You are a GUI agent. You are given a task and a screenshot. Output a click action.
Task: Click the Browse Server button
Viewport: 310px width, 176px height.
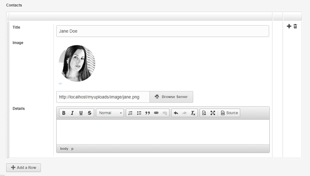coord(171,97)
